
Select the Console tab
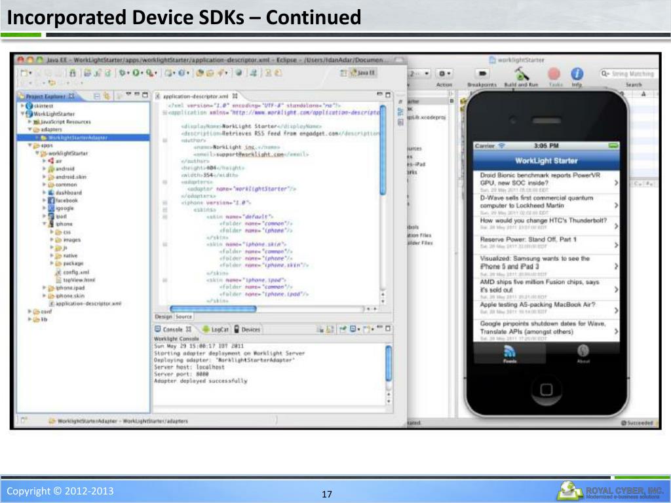(x=173, y=329)
